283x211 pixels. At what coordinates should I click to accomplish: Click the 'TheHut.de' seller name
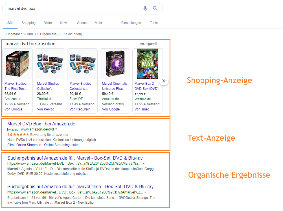click(x=45, y=99)
